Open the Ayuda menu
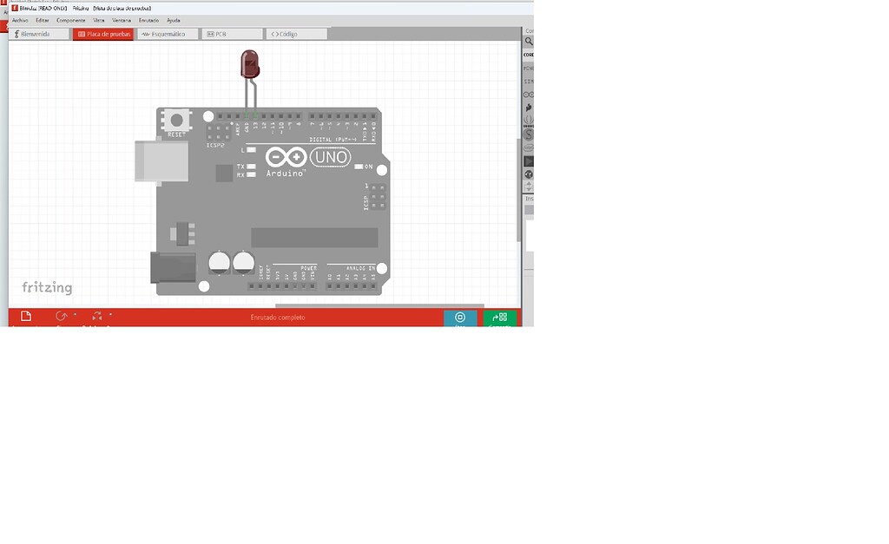Image resolution: width=889 pixels, height=544 pixels. pos(174,21)
